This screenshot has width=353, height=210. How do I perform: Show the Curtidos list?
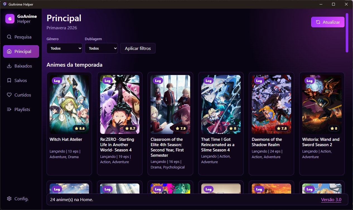click(21, 95)
